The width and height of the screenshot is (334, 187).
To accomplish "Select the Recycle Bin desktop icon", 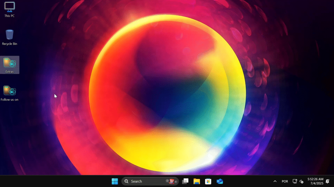I will pos(10,38).
